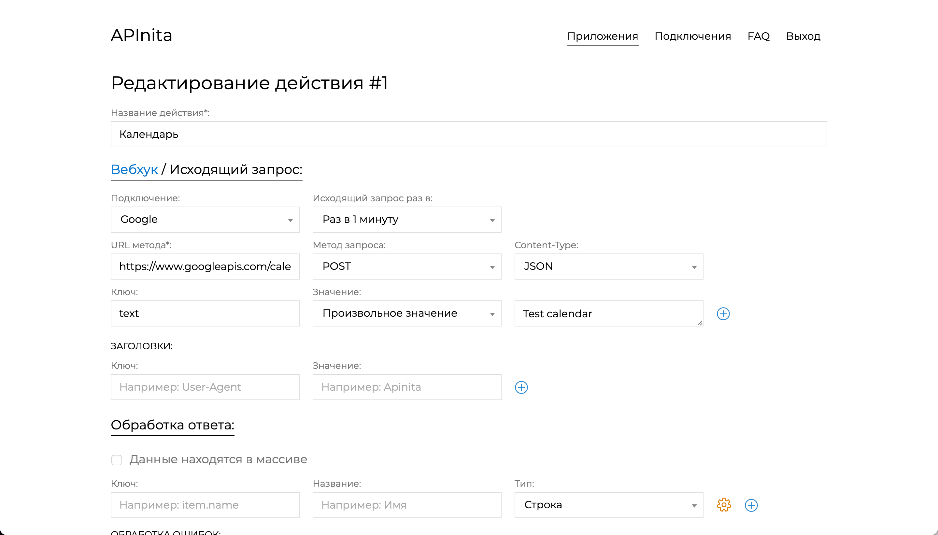Edit the URL метода input field
The image size is (938, 535).
tap(205, 267)
